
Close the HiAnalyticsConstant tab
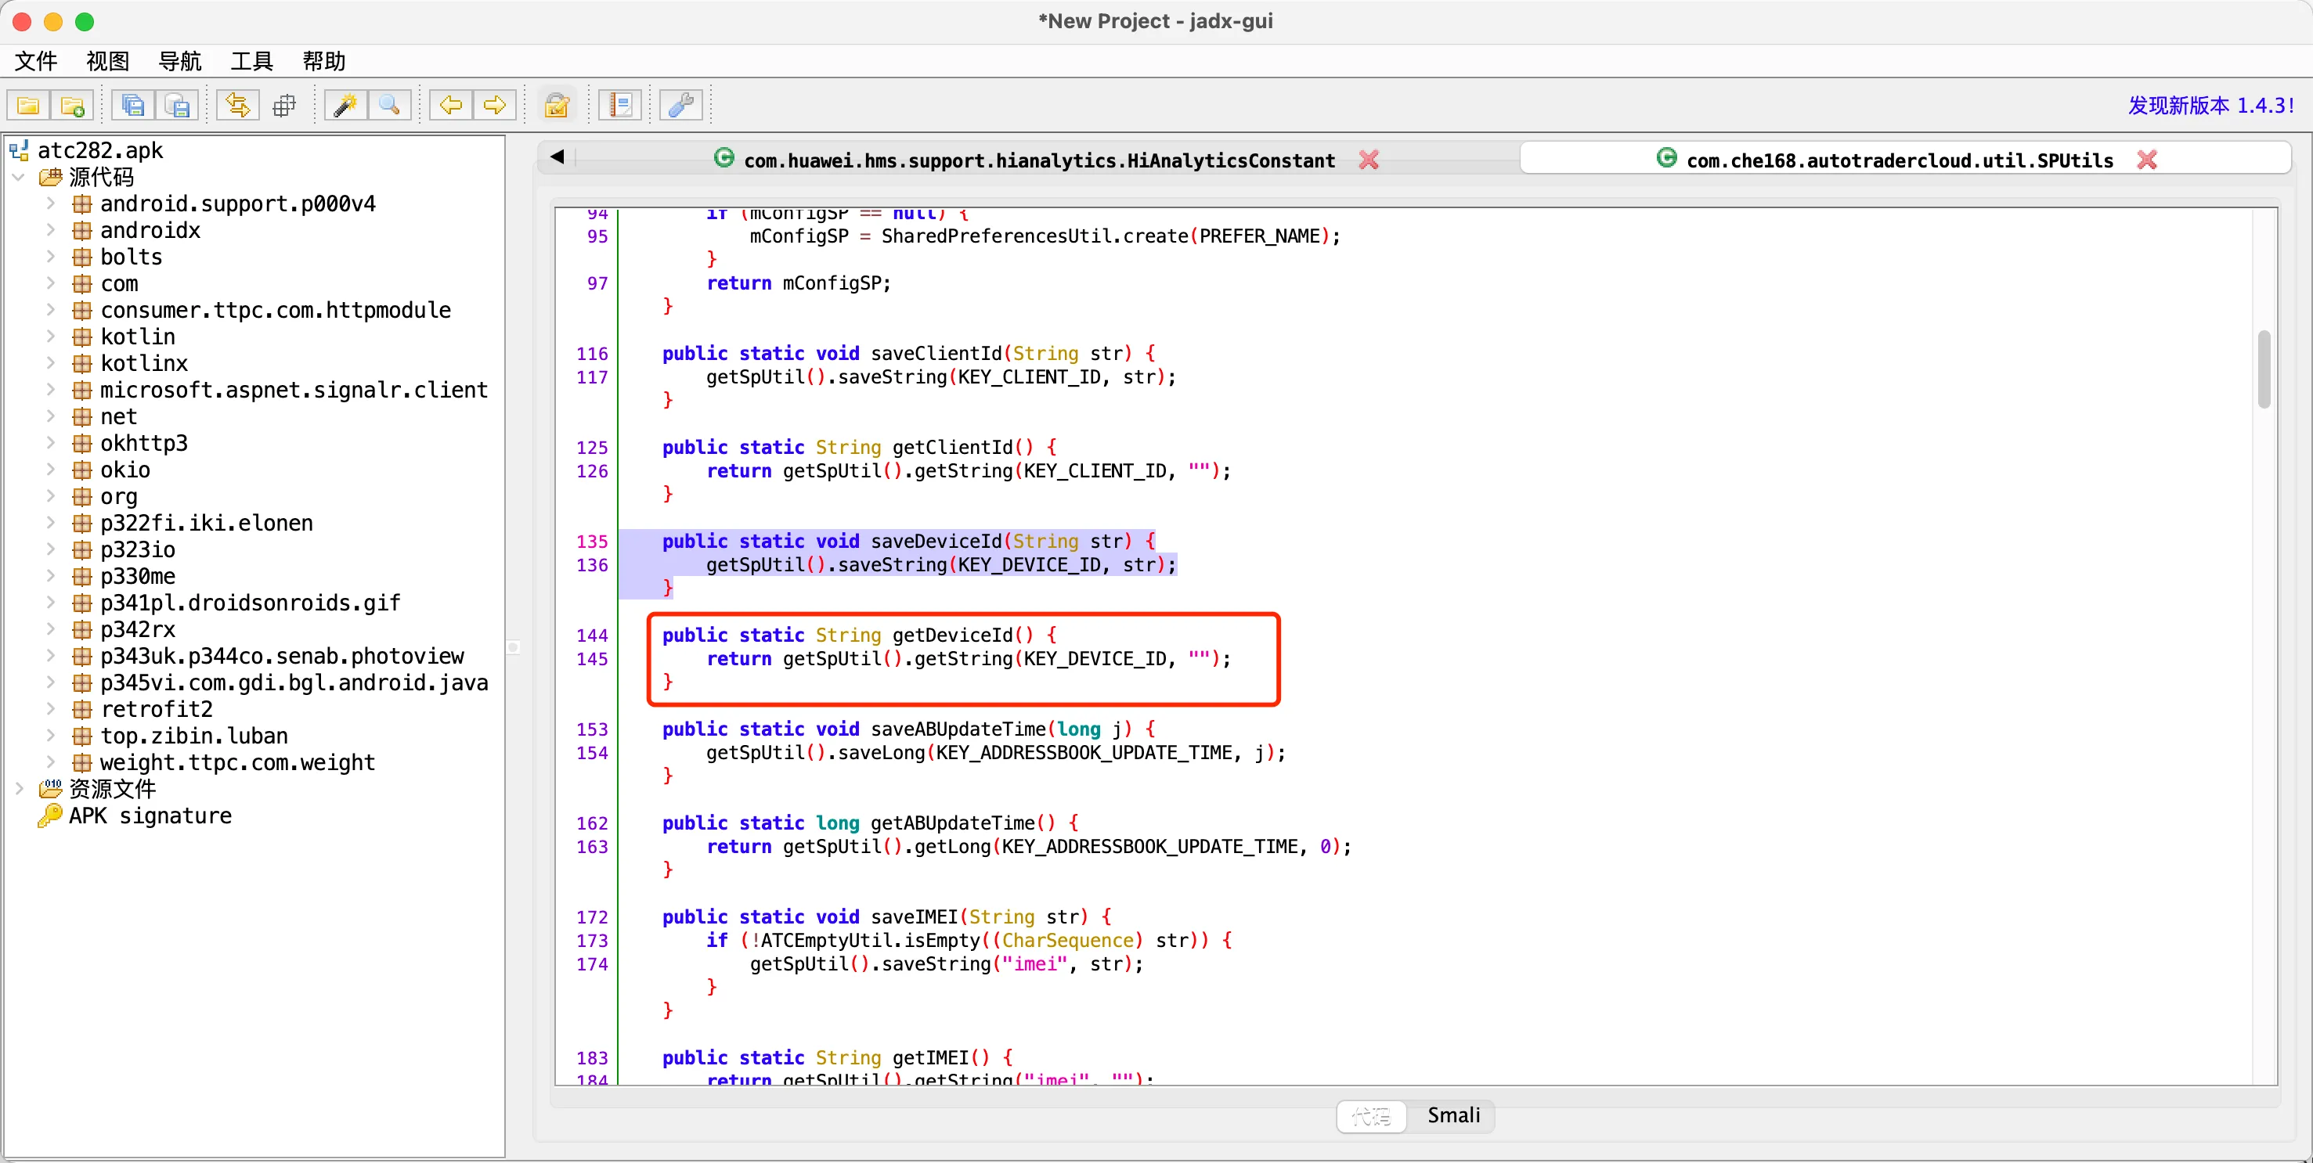coord(1369,160)
